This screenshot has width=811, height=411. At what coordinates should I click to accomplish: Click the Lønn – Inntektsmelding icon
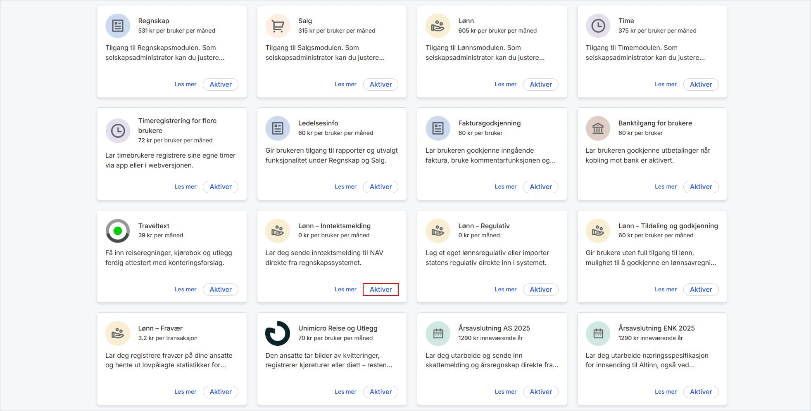[x=278, y=231]
